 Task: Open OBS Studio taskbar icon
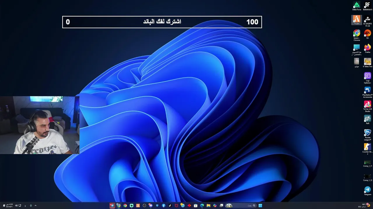pos(144,206)
